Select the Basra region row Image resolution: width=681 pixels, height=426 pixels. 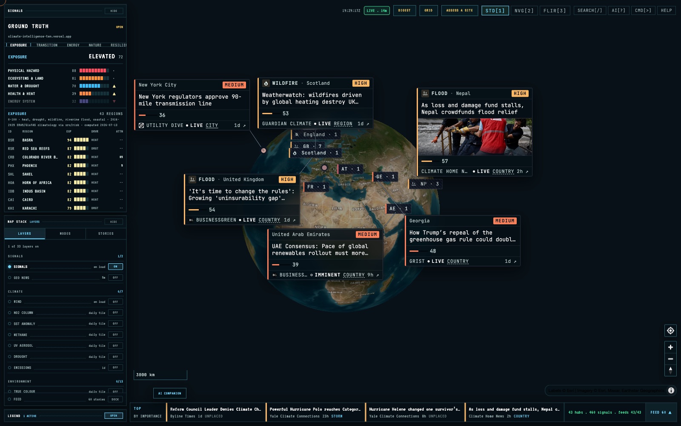click(66, 140)
